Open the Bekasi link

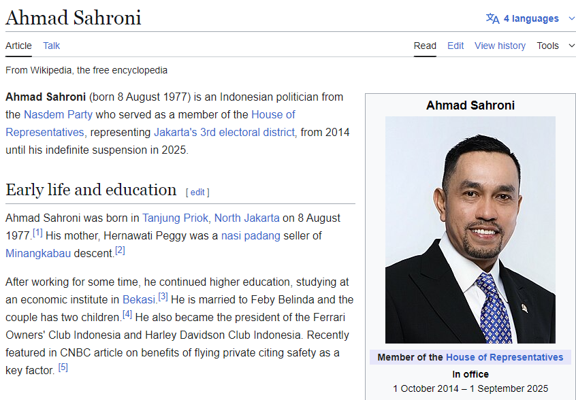[x=139, y=299]
